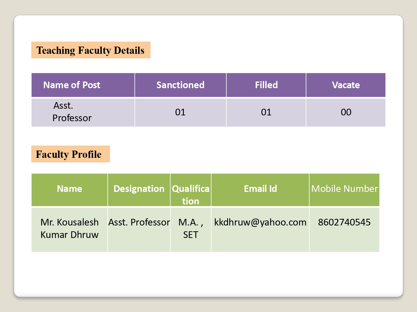Select the Filled column header

[266, 85]
